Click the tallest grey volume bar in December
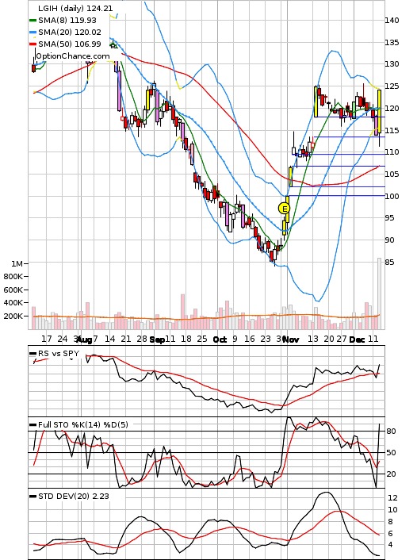 click(x=379, y=293)
